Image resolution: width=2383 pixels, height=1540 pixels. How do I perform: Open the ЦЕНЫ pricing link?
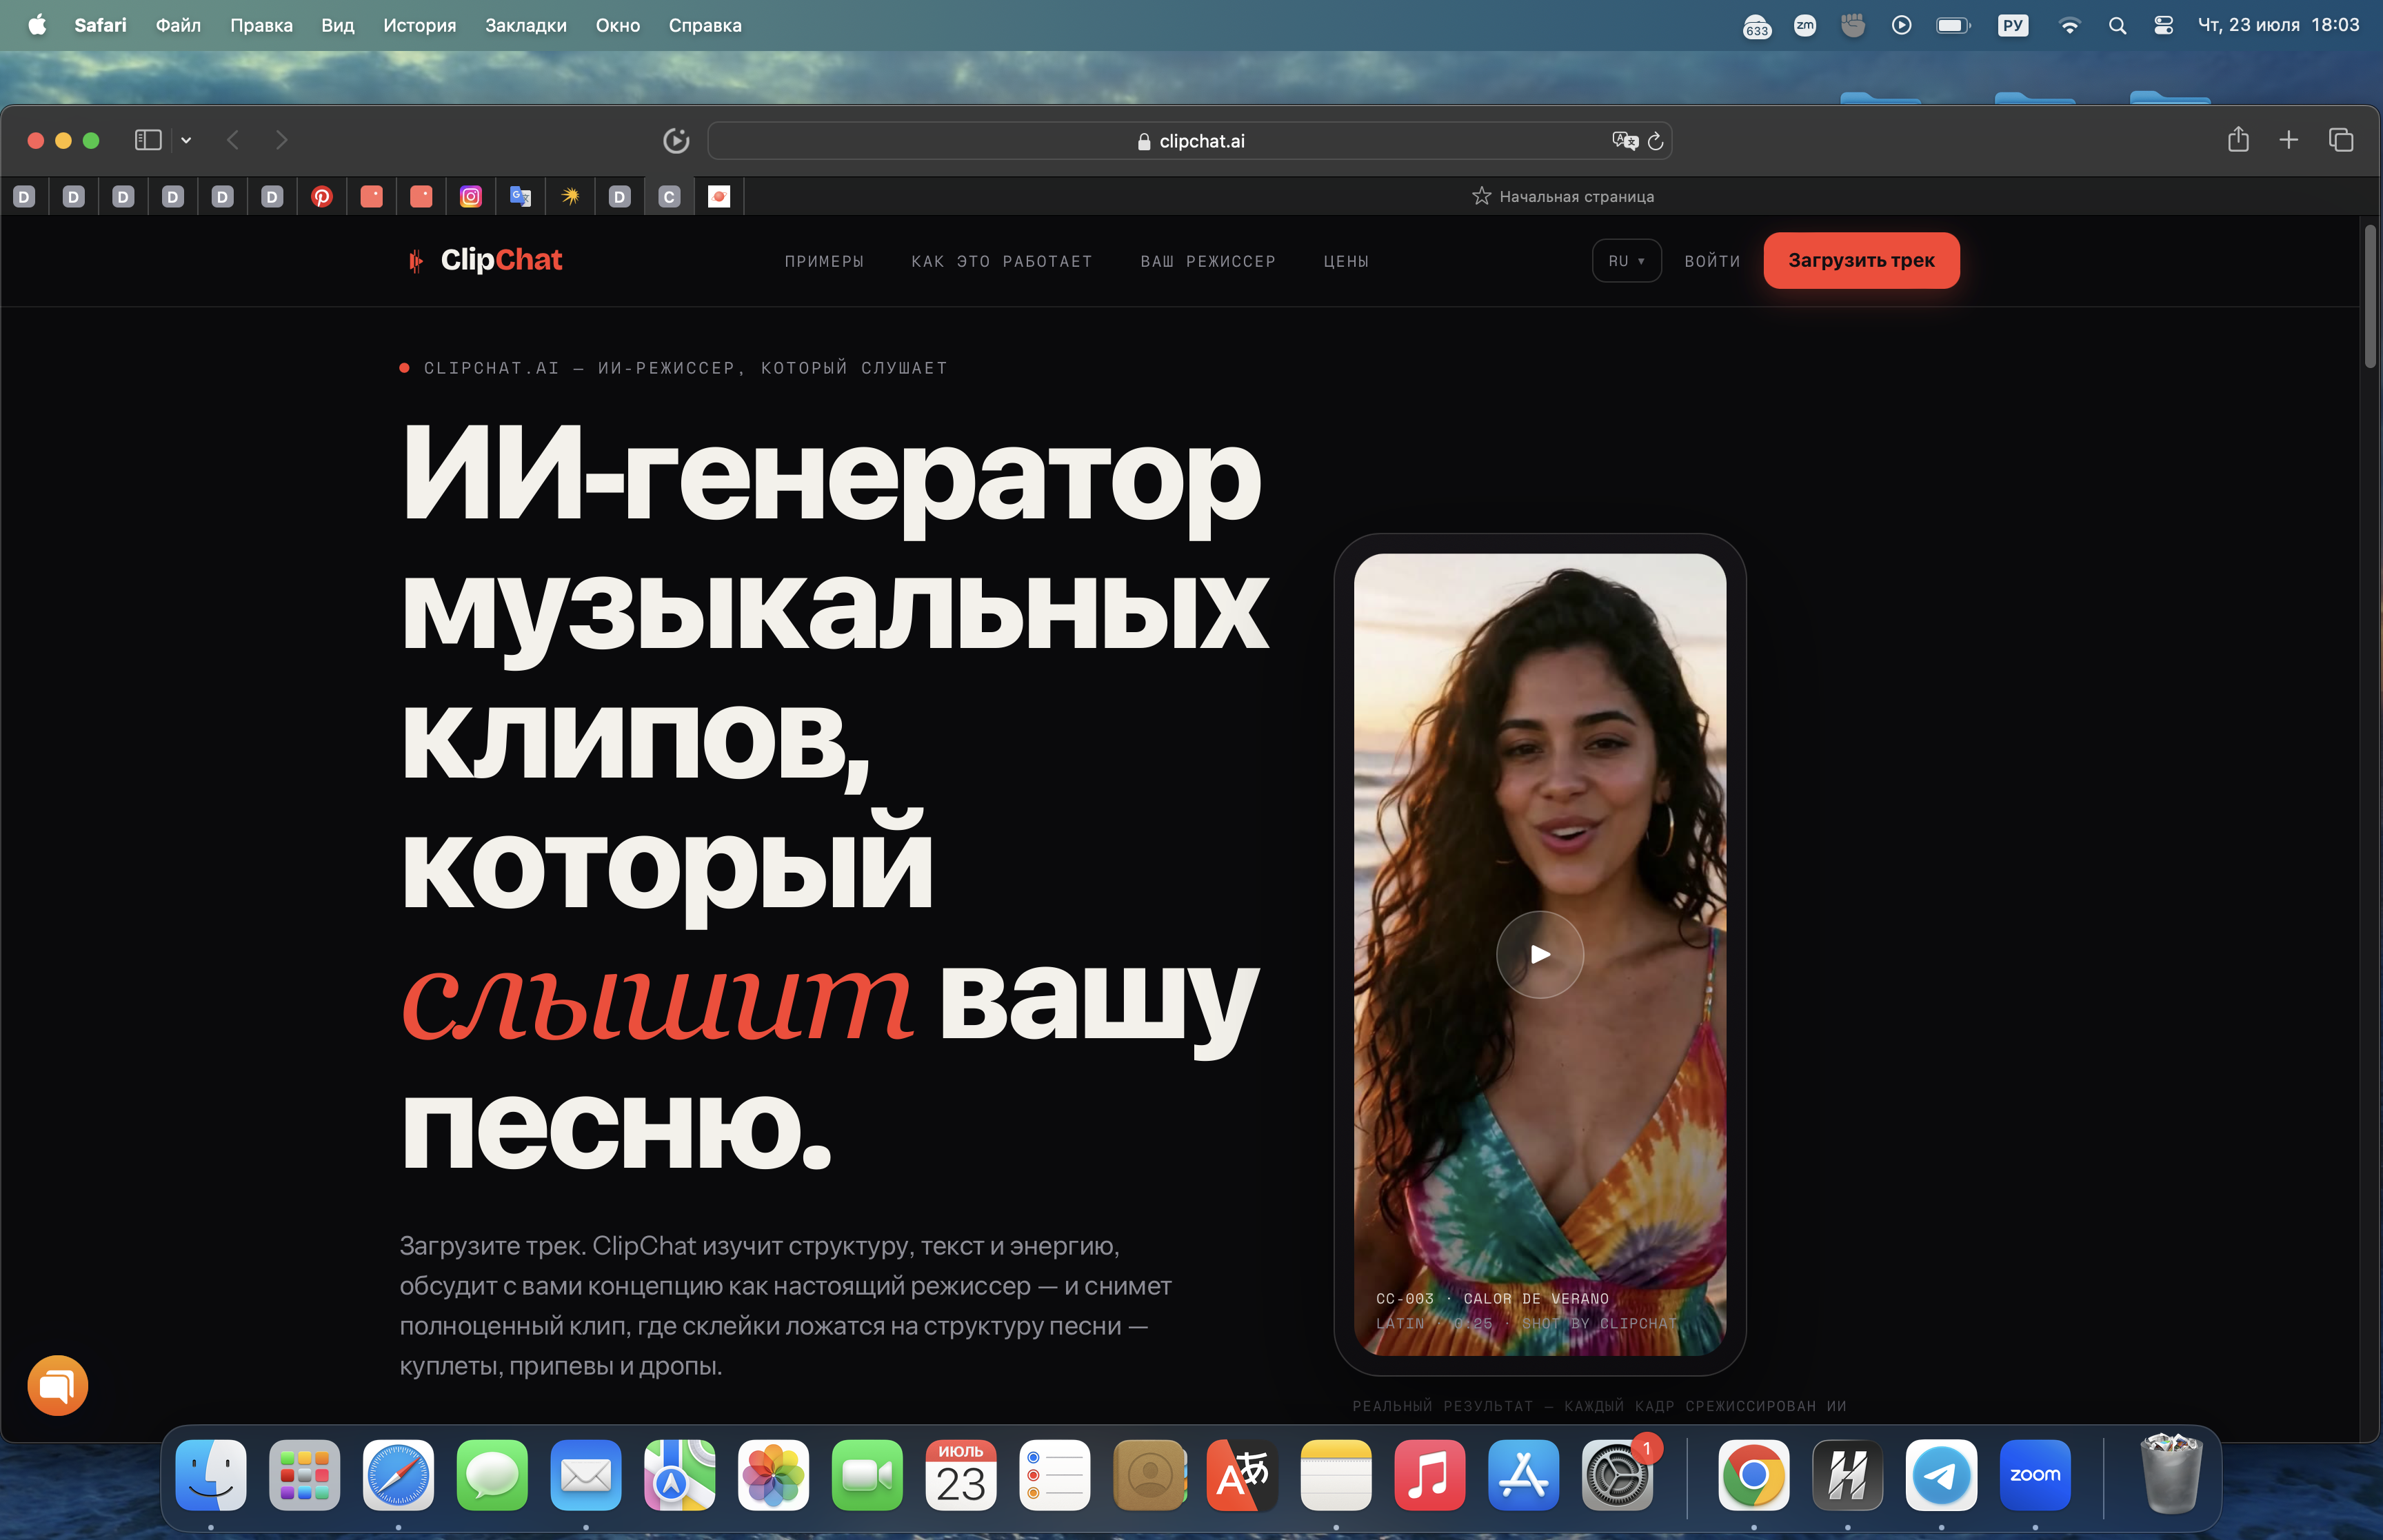coord(1346,261)
